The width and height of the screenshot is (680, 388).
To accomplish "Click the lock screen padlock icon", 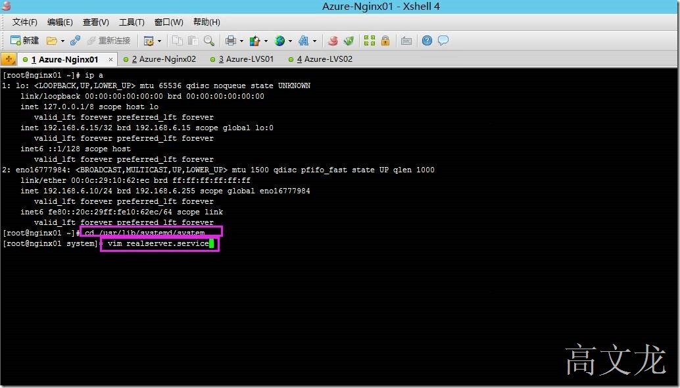I will coord(385,41).
